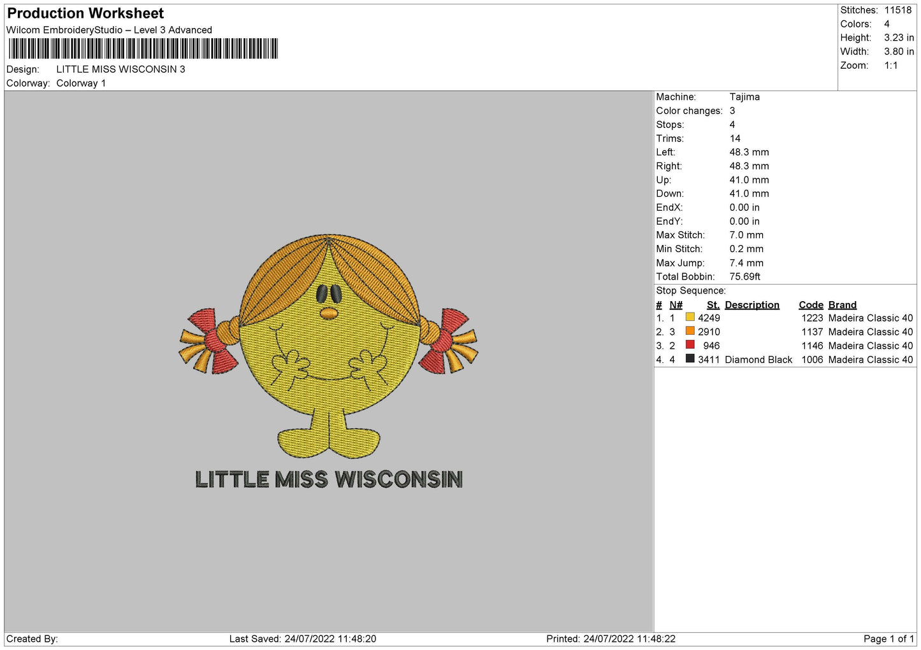
Task: Click the yellow thread color swatch
Action: (x=690, y=317)
